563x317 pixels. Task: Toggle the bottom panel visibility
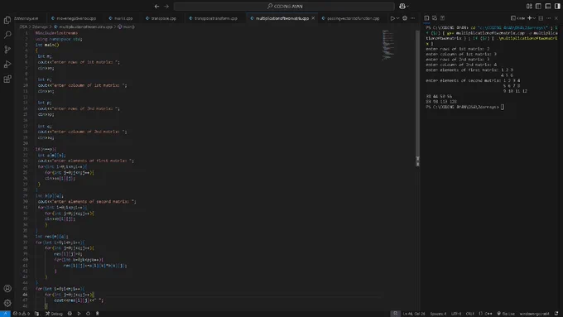pyautogui.click(x=548, y=6)
